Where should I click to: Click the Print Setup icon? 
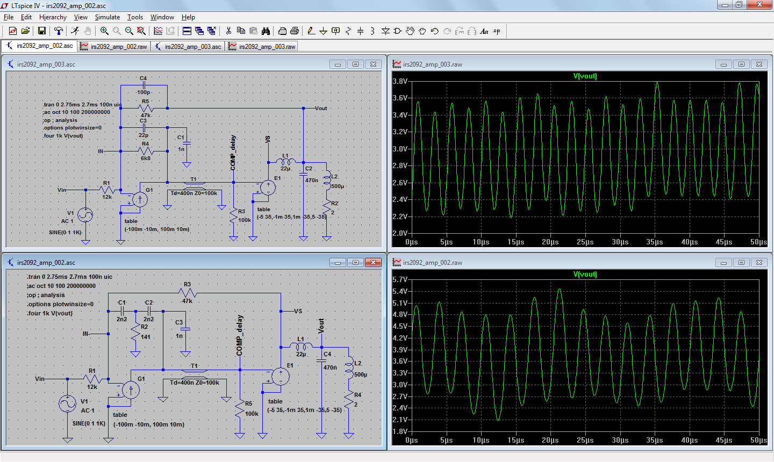coord(282,31)
